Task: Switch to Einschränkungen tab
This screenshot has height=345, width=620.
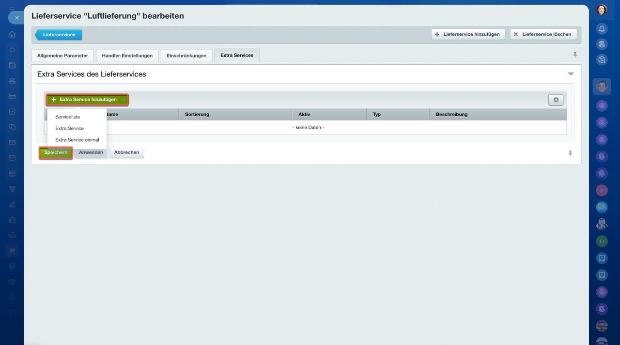Action: click(186, 56)
